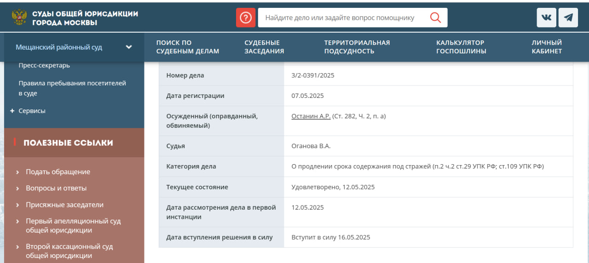Open the Судебные заседания menu item
589x263 pixels.
click(x=264, y=47)
